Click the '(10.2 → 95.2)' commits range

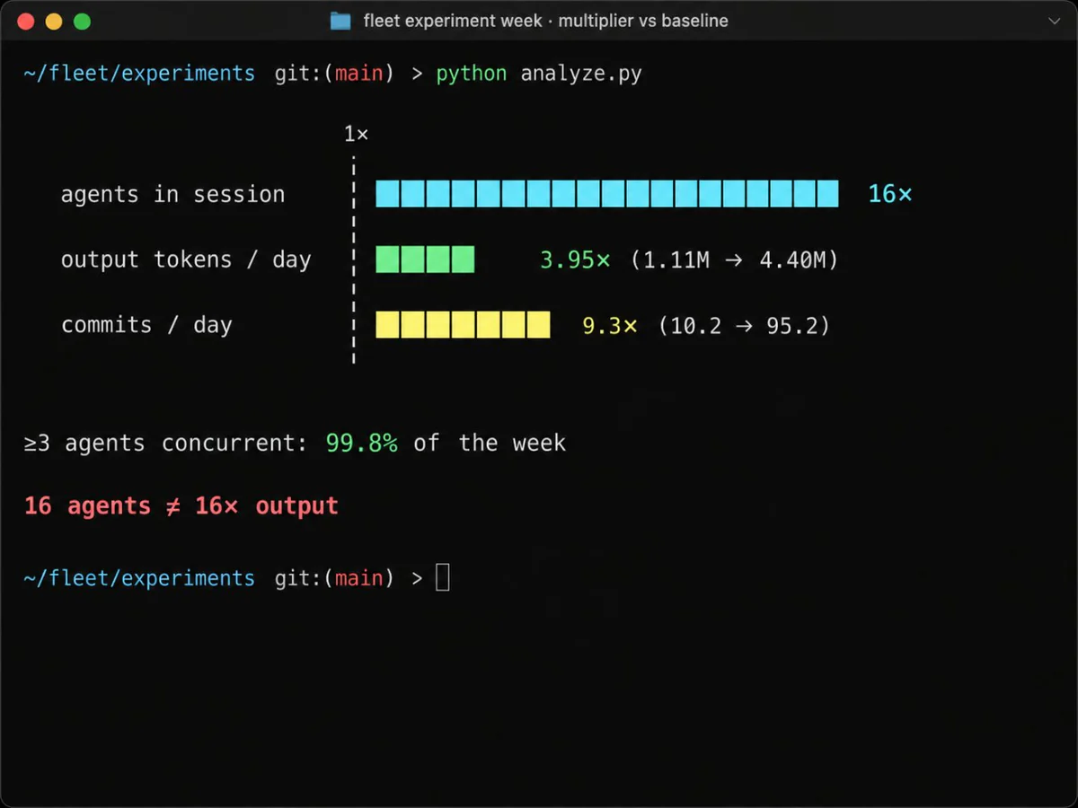point(745,325)
